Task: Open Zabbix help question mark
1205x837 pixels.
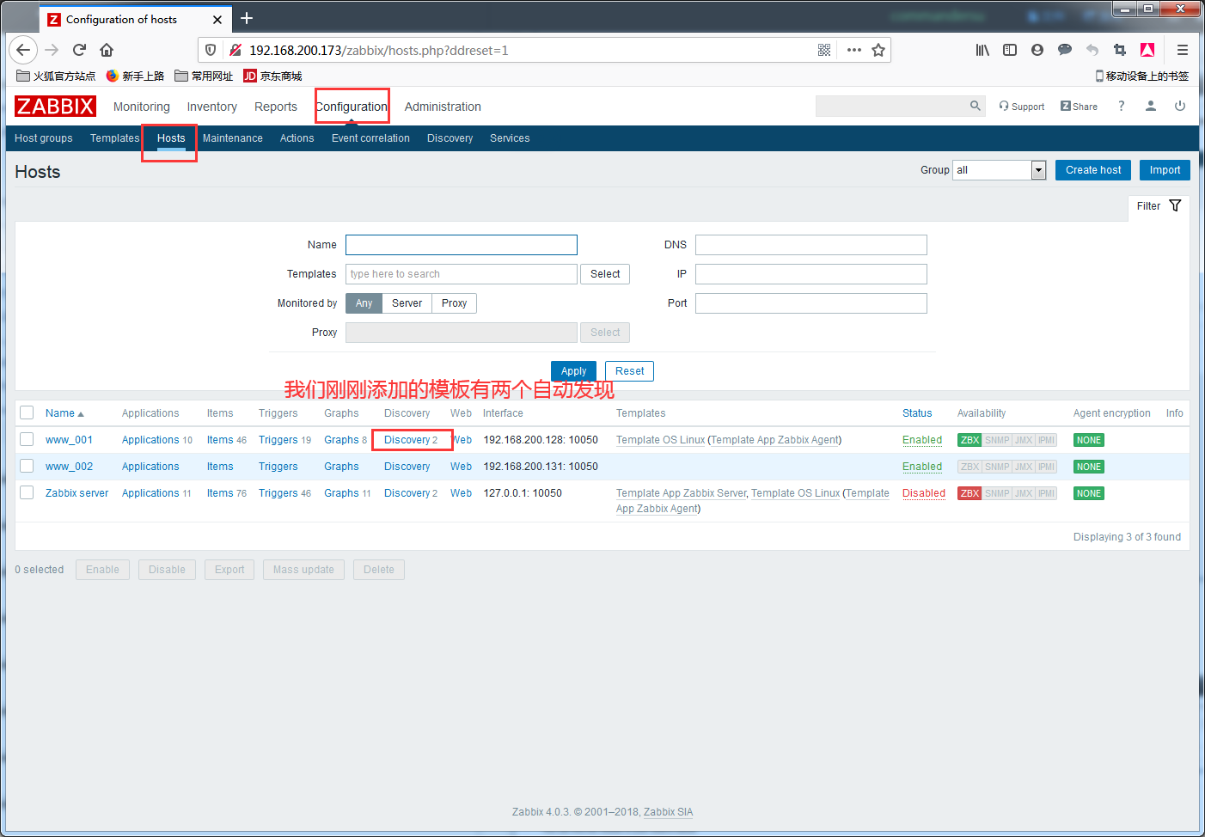Action: (x=1121, y=106)
